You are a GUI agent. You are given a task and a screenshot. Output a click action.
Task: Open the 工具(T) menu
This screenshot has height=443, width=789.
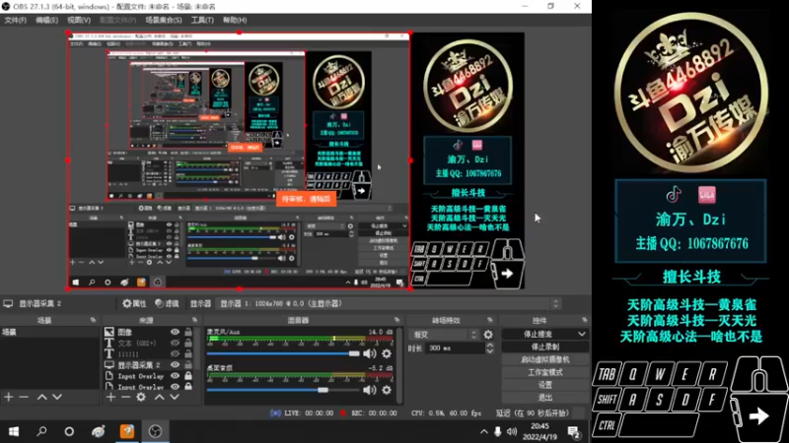[202, 20]
